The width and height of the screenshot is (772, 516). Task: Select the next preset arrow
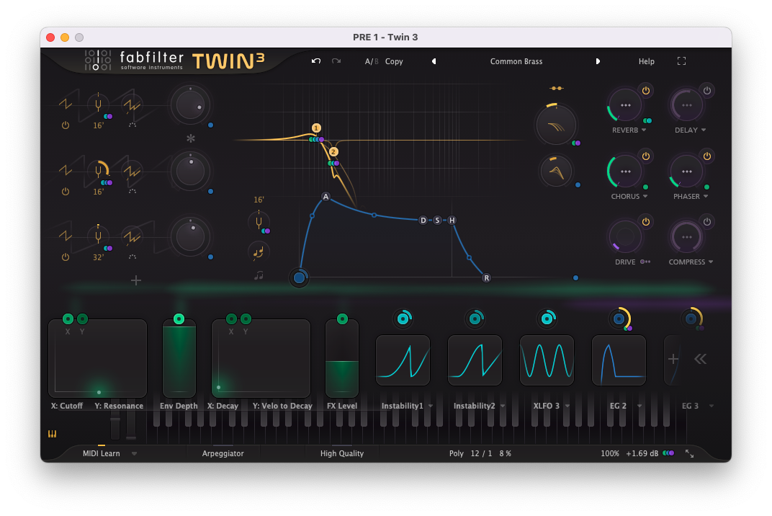[x=598, y=61]
